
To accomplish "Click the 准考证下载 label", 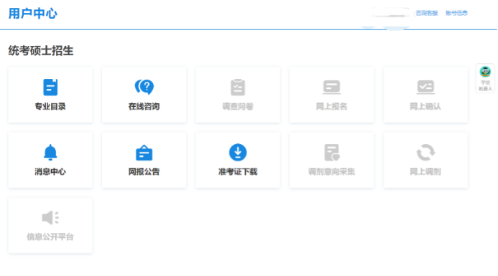I will (238, 172).
